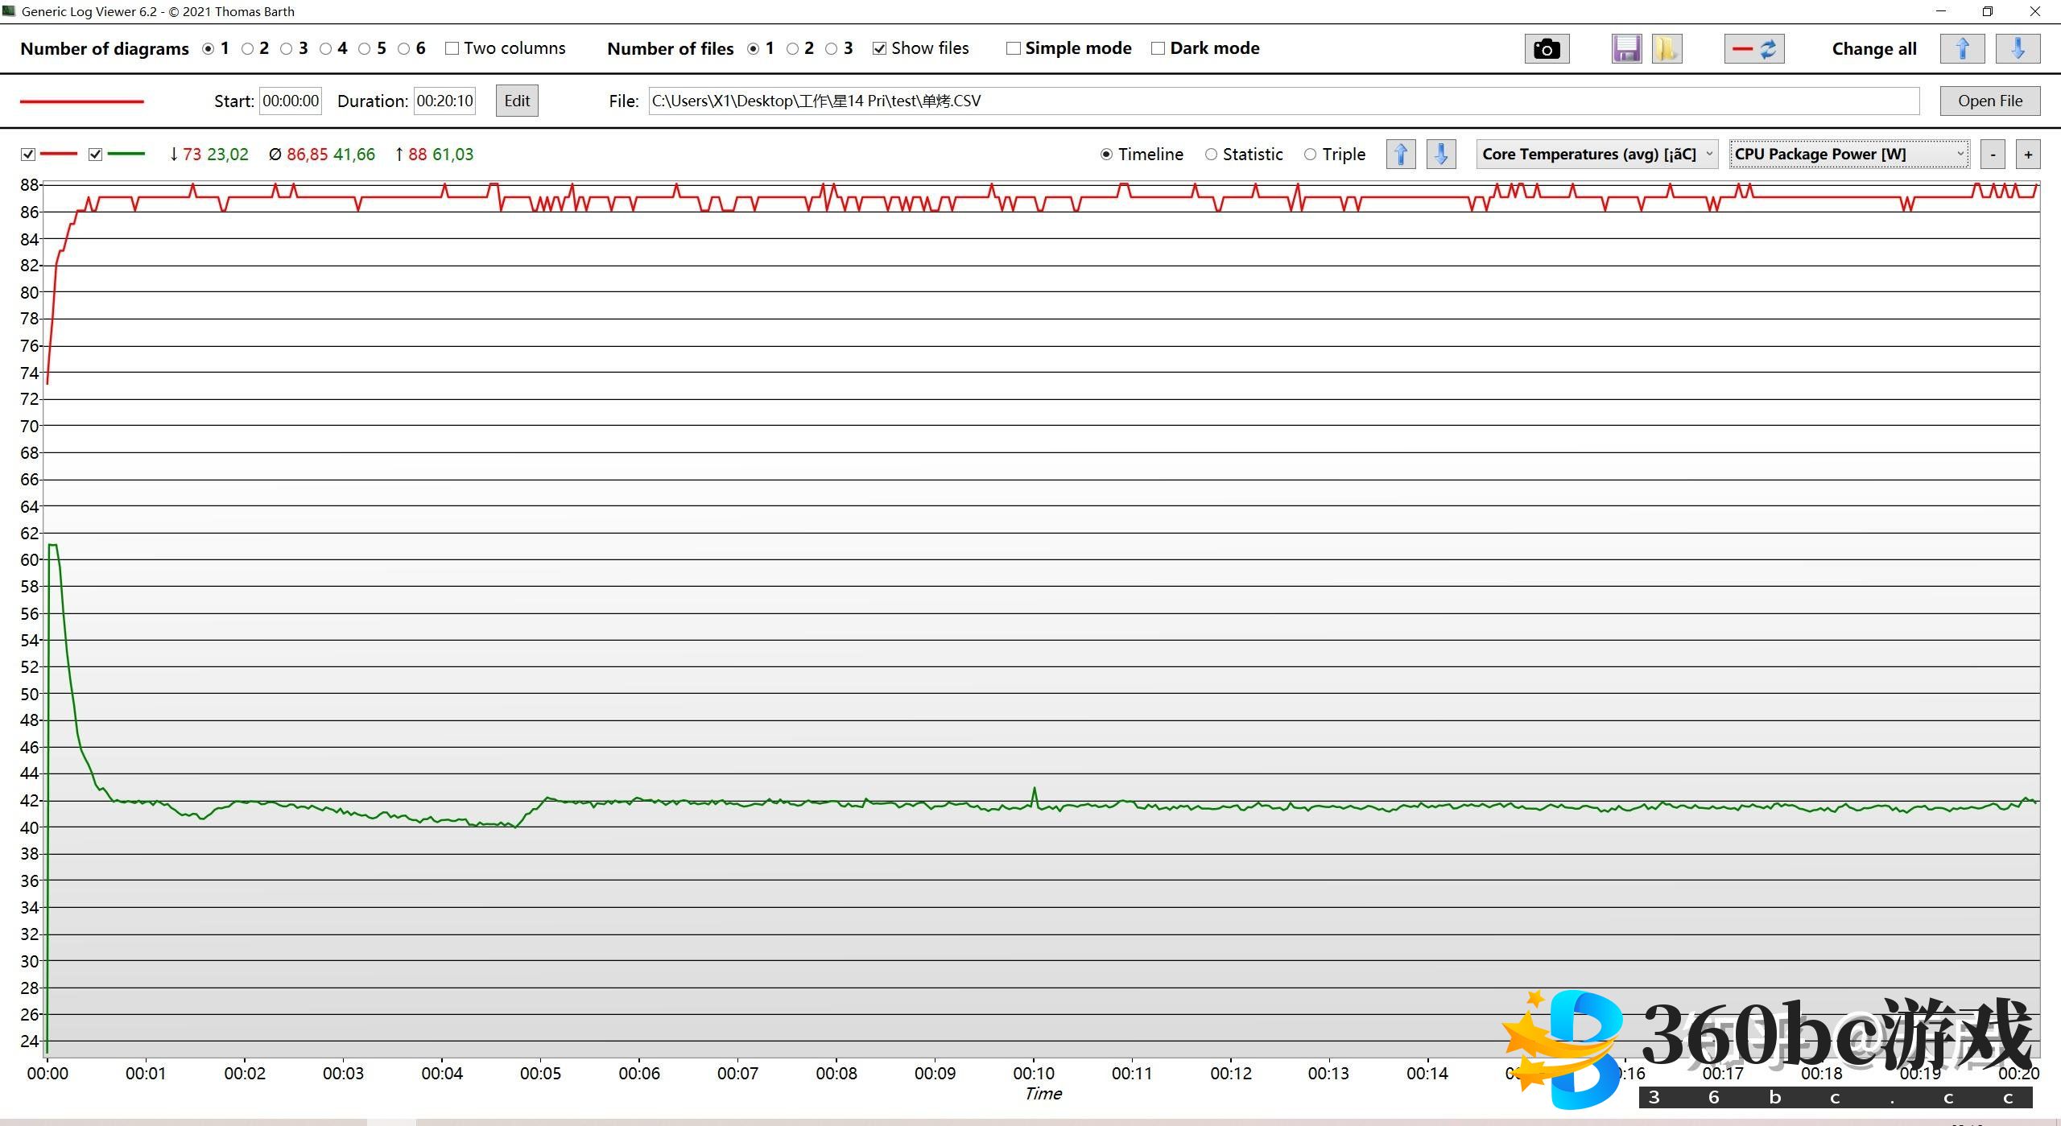Viewport: 2061px width, 1126px height.
Task: Expand the CPU Package Power dropdown
Action: (1849, 155)
